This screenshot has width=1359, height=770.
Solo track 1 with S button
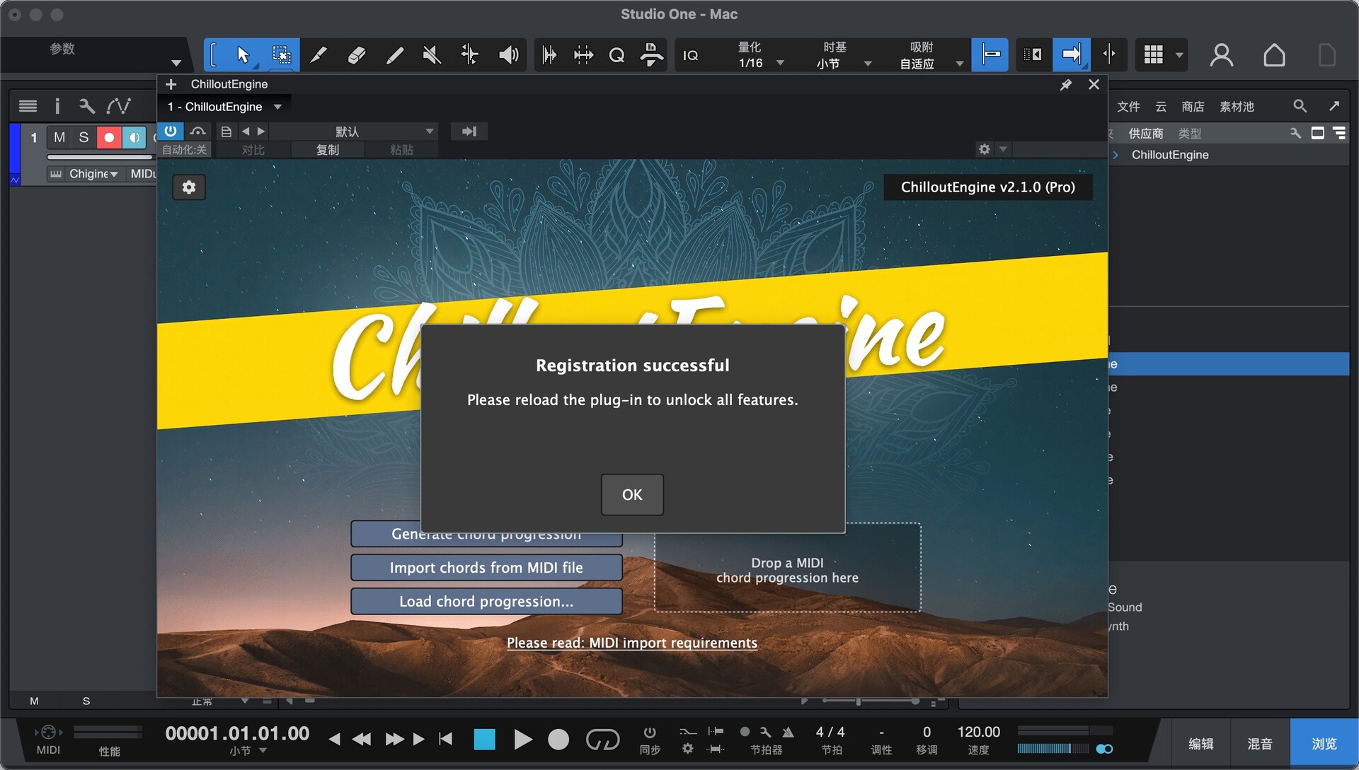pos(84,137)
